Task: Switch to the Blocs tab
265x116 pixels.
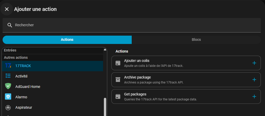Action: [196, 40]
